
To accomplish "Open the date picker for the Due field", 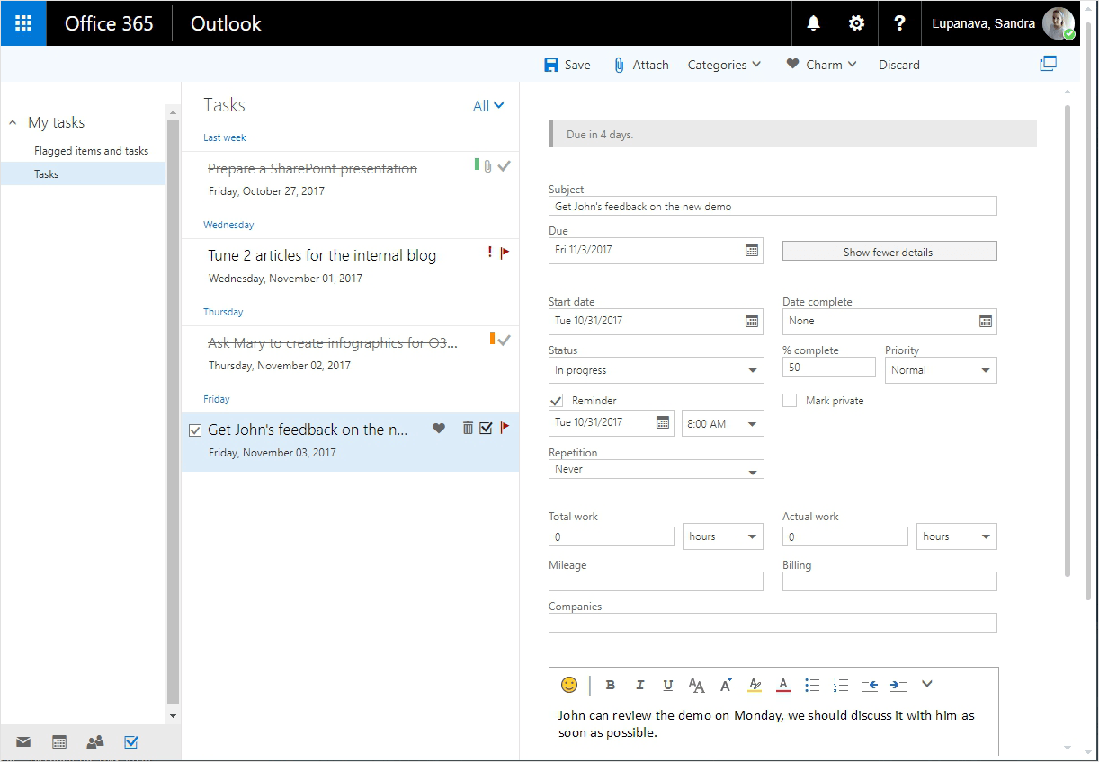I will (x=752, y=250).
